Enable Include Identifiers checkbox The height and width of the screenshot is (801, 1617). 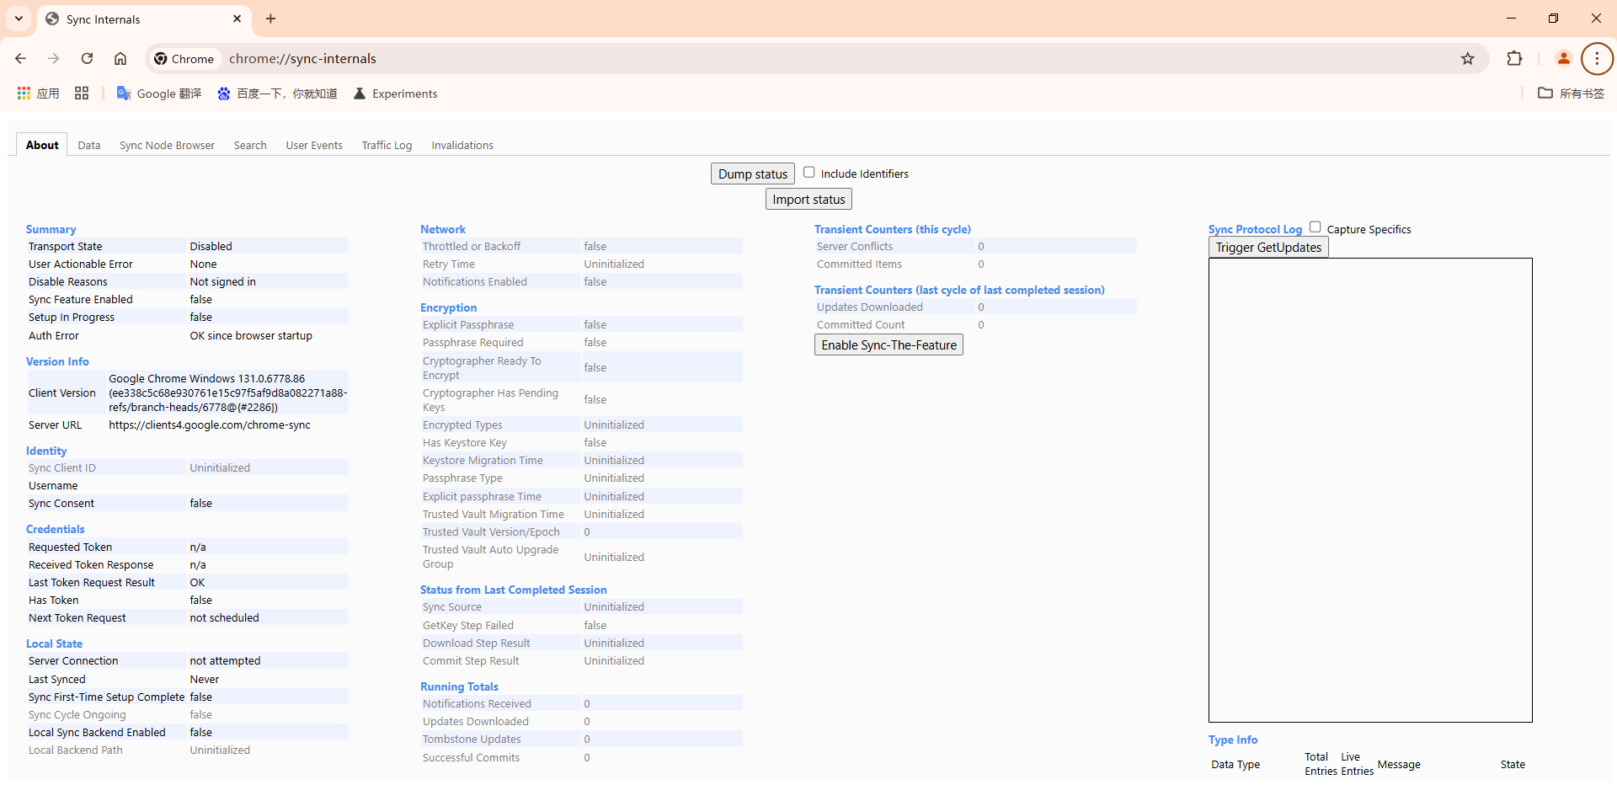808,172
